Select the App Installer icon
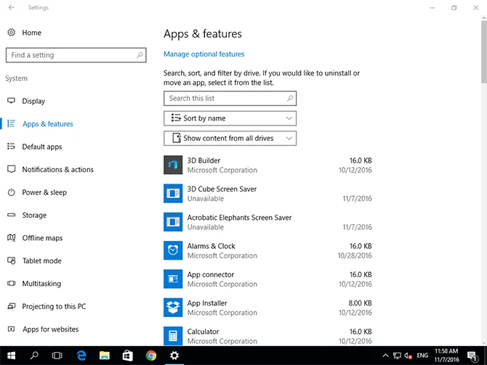 (x=173, y=308)
